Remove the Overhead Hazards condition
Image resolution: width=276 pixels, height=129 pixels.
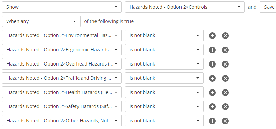pyautogui.click(x=225, y=64)
